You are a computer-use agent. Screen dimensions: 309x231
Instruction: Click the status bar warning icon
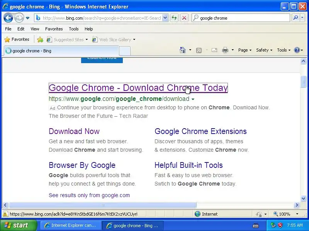click(x=5, y=214)
